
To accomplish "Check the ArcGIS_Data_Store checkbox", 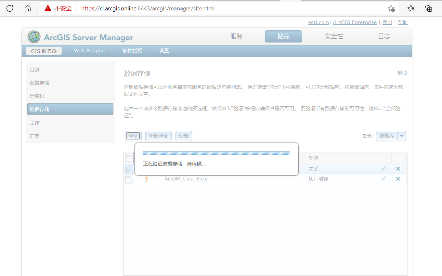I will pos(128,179).
